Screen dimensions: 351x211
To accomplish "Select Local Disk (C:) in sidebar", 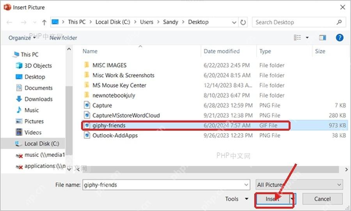I will (33, 144).
